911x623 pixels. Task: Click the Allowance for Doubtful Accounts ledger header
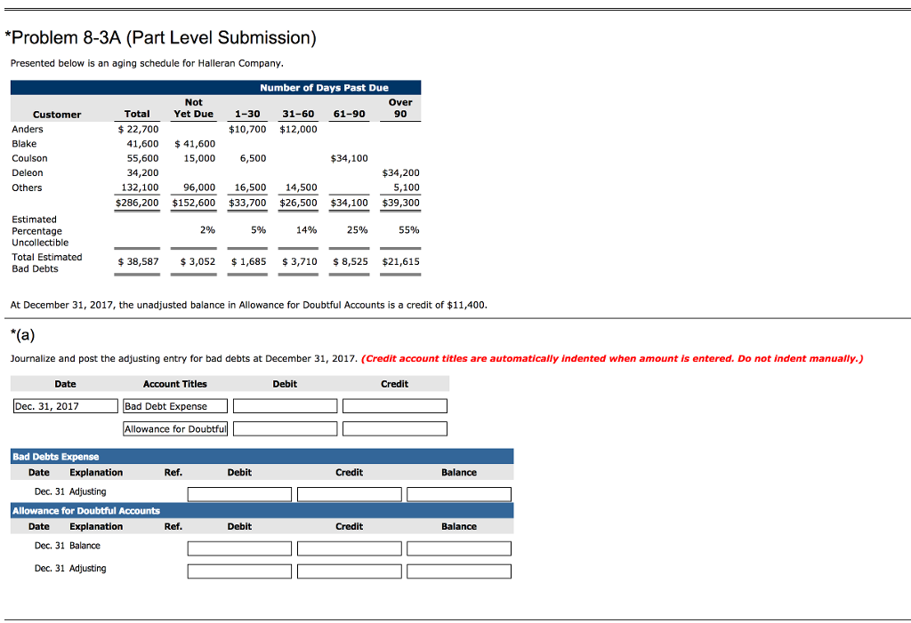point(262,510)
